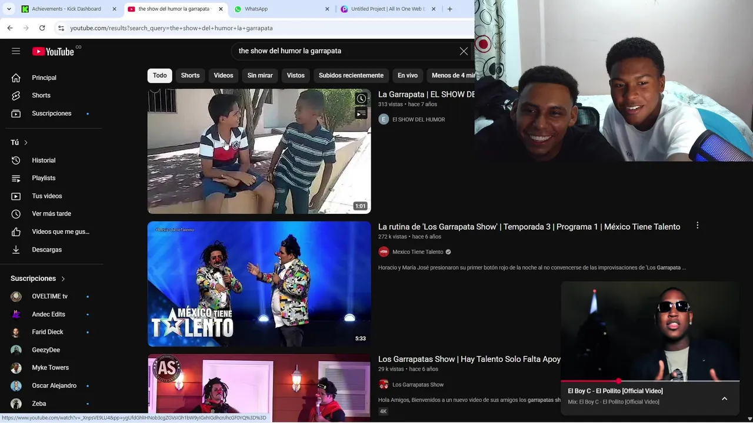This screenshot has width=753, height=423.
Task: Select the Sin mirar filter chip
Action: (260, 75)
